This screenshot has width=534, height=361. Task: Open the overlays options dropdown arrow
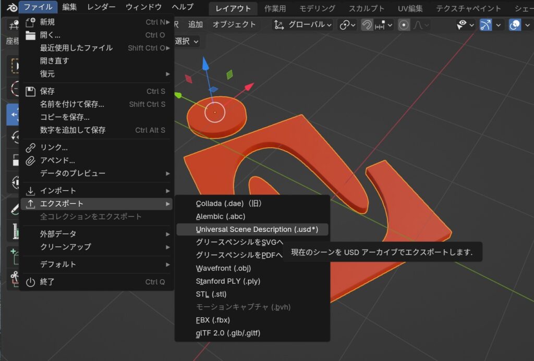pyautogui.click(x=528, y=25)
